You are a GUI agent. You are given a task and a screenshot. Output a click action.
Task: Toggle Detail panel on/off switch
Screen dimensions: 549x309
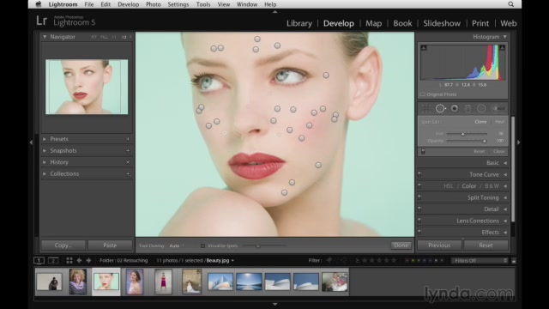[419, 209]
